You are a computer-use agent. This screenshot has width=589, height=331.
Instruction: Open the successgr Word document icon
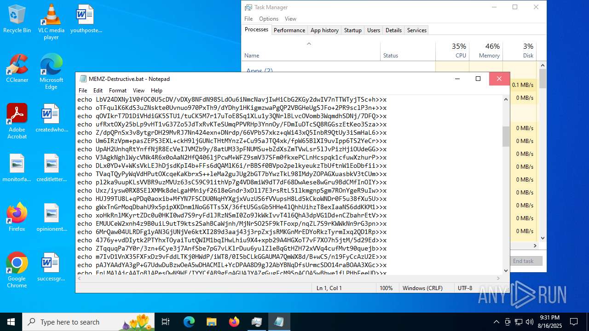click(x=51, y=267)
